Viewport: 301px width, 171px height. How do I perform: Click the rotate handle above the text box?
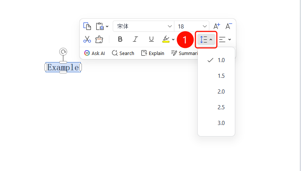click(x=63, y=52)
